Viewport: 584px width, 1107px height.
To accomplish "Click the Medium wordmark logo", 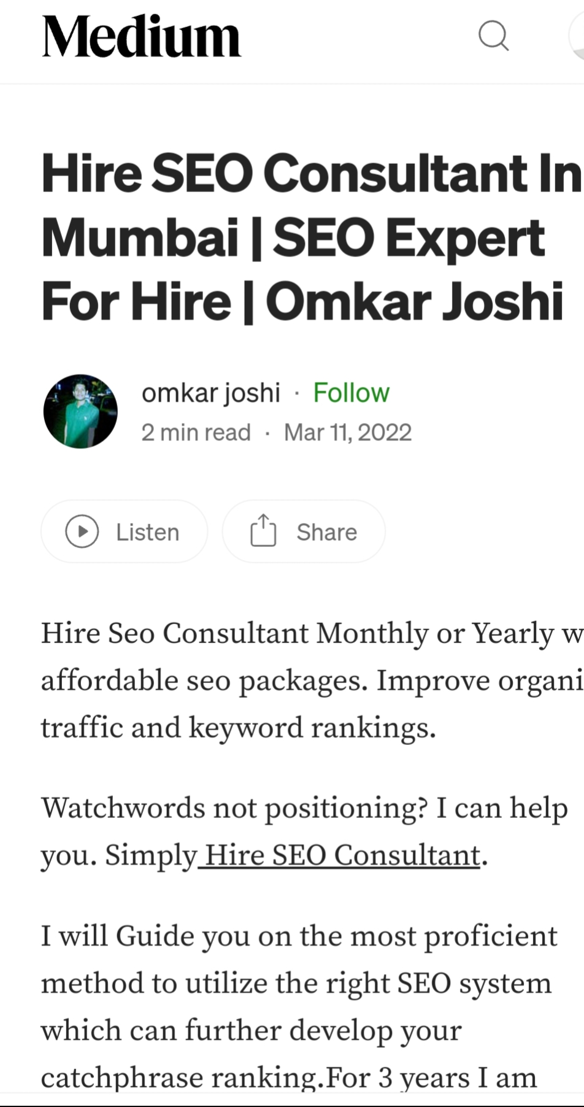I will 140,35.
